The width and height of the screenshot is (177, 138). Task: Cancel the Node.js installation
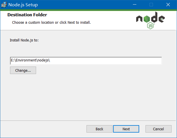click(158, 129)
